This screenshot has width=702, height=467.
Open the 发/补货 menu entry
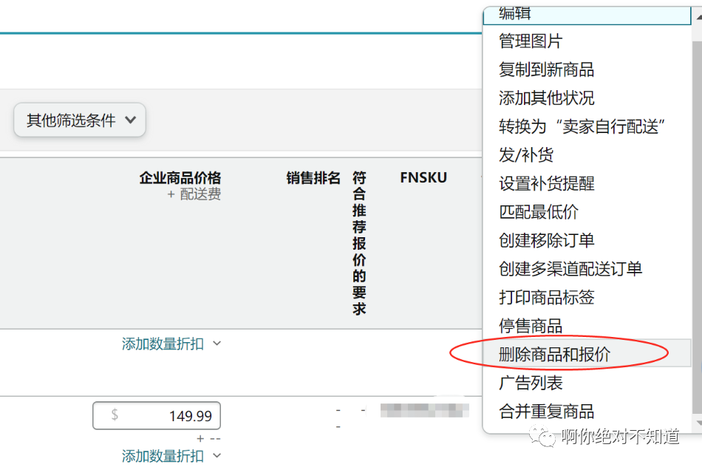coord(525,154)
